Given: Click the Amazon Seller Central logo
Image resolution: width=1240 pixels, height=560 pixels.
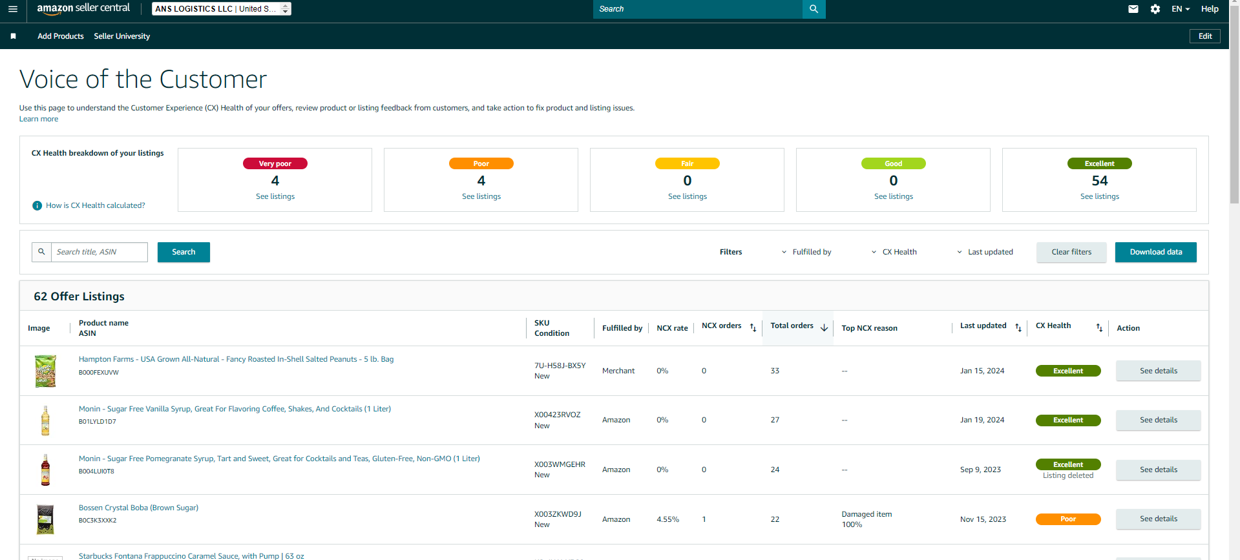Looking at the screenshot, I should (x=83, y=8).
